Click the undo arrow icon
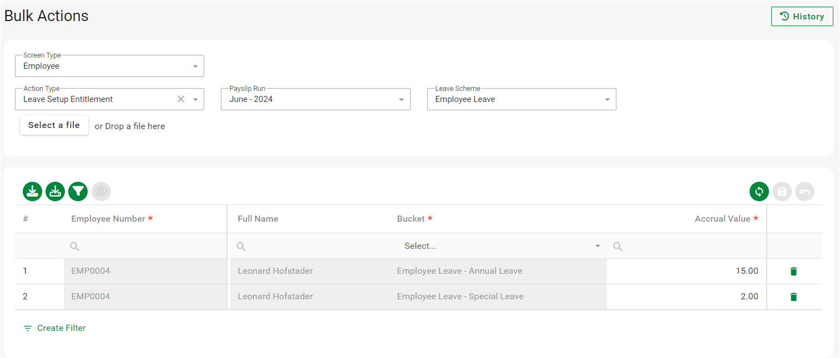 pos(804,192)
